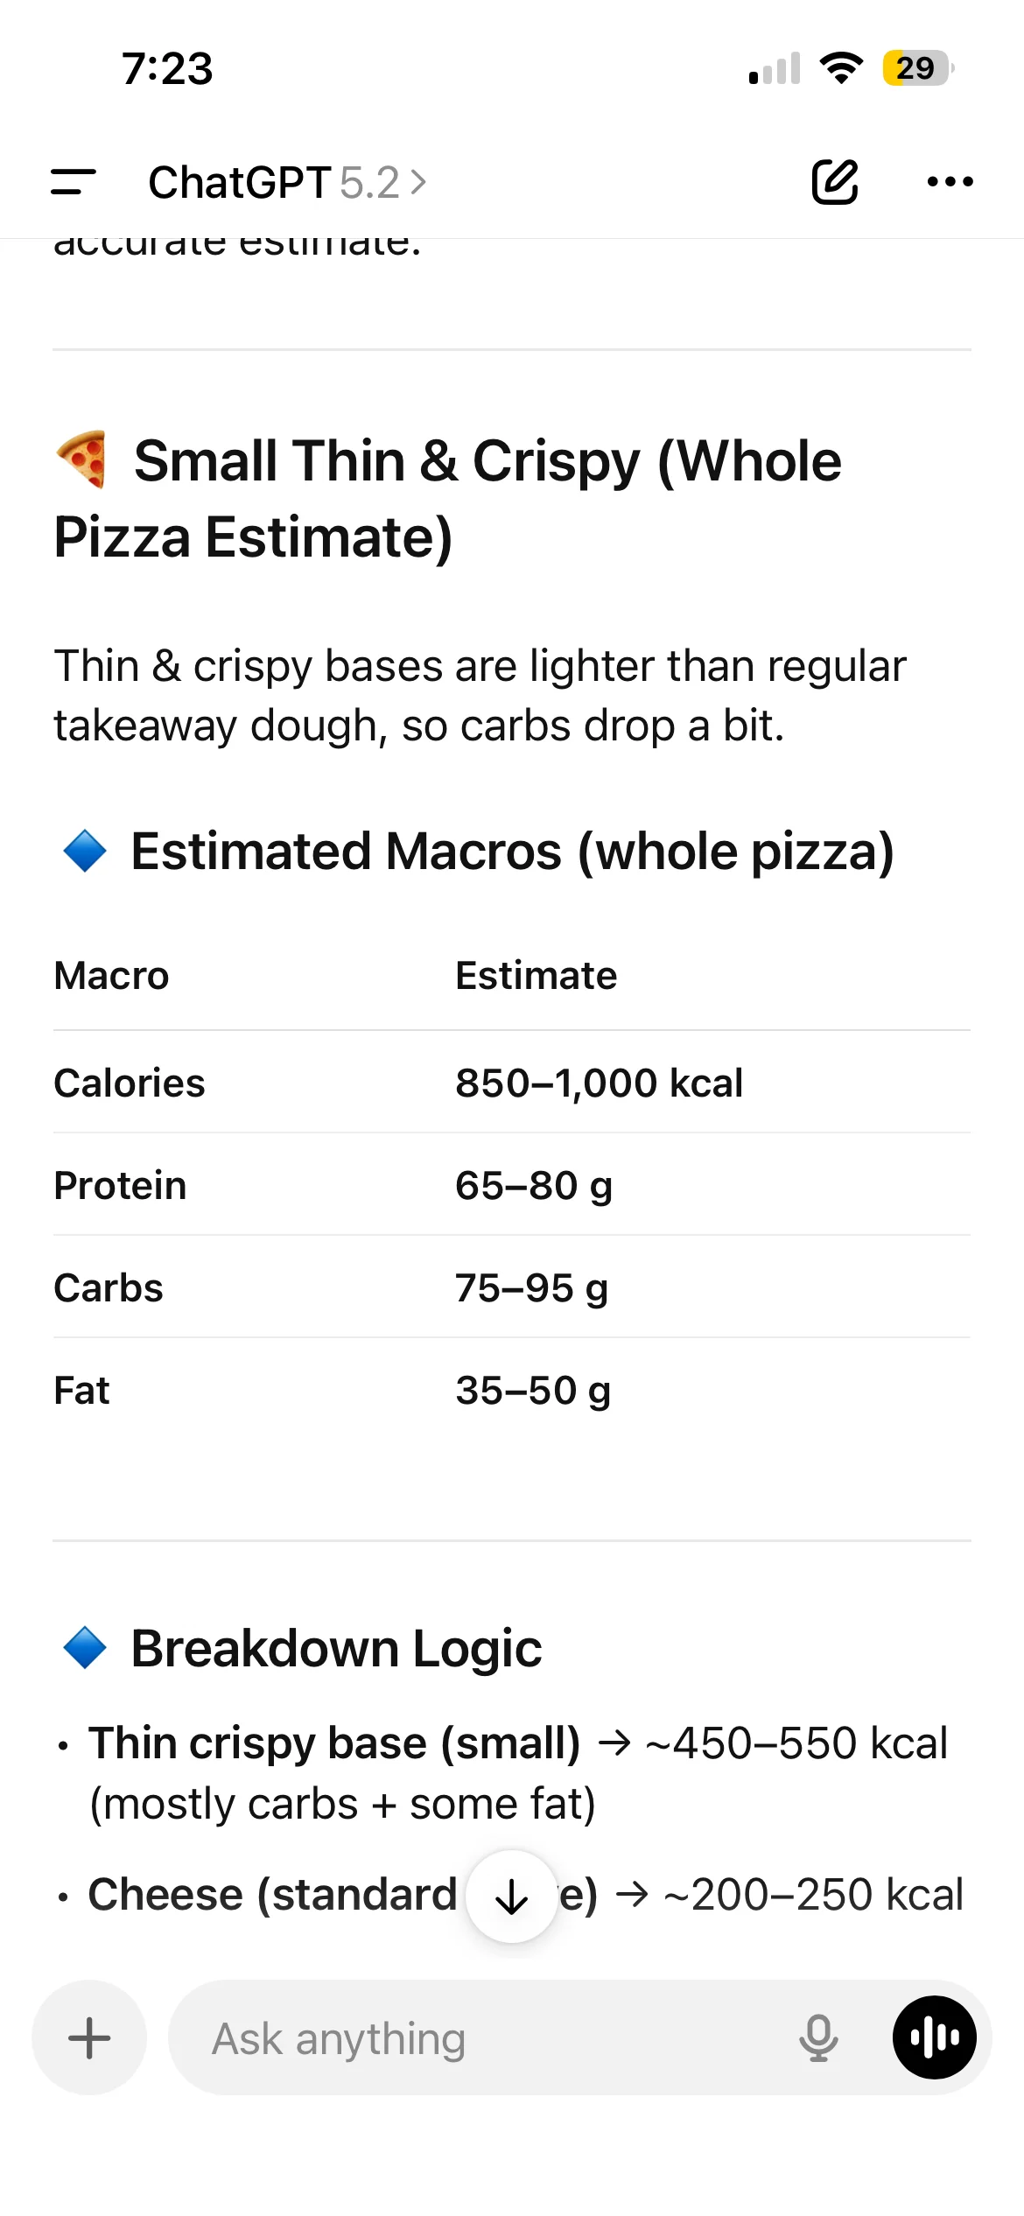
Task: Tap the Wi-Fi status icon
Action: [841, 68]
